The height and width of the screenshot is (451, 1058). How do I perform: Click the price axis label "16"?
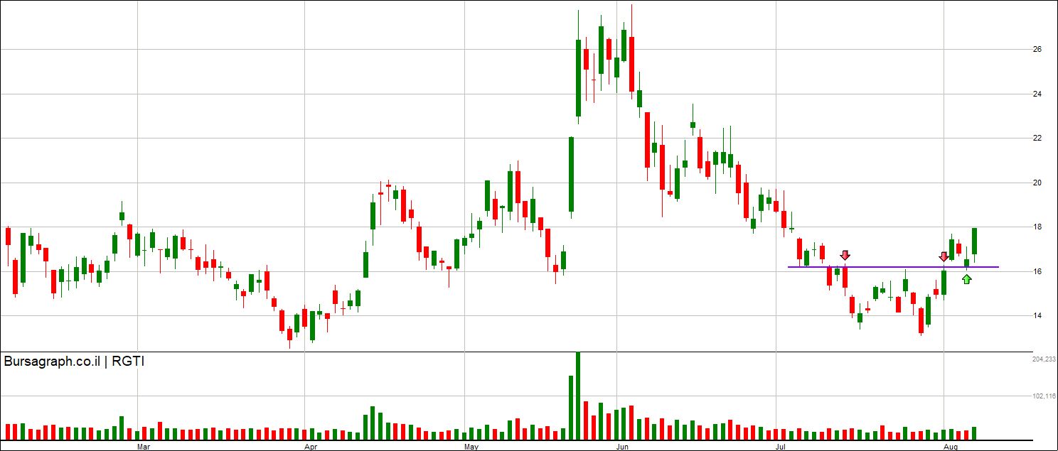[x=1037, y=271]
